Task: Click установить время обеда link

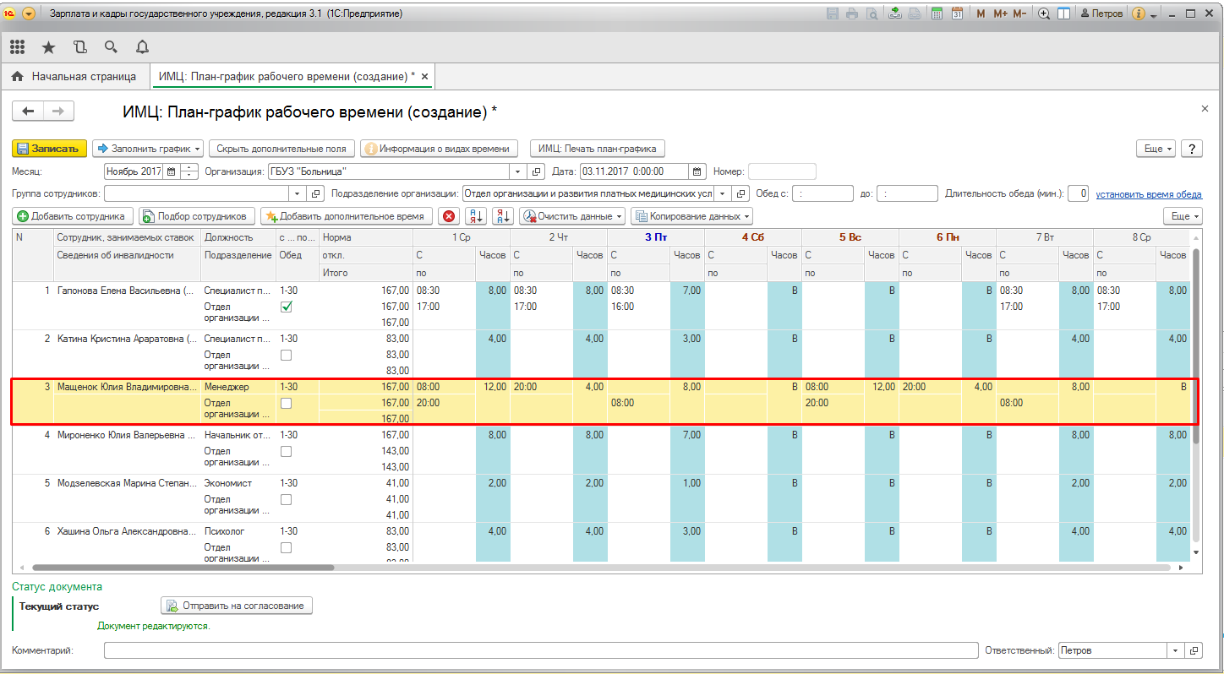Action: point(1148,194)
